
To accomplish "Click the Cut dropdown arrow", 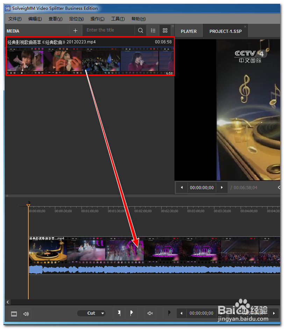I will point(102,314).
